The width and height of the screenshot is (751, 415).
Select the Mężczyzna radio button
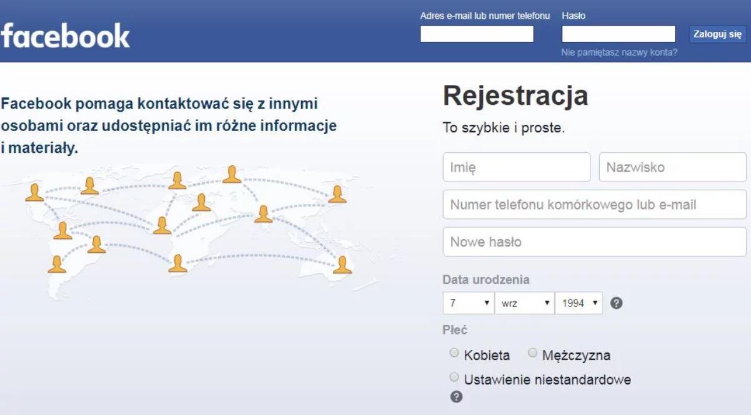(x=532, y=353)
